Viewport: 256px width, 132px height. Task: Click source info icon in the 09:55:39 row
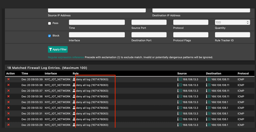[178, 79]
